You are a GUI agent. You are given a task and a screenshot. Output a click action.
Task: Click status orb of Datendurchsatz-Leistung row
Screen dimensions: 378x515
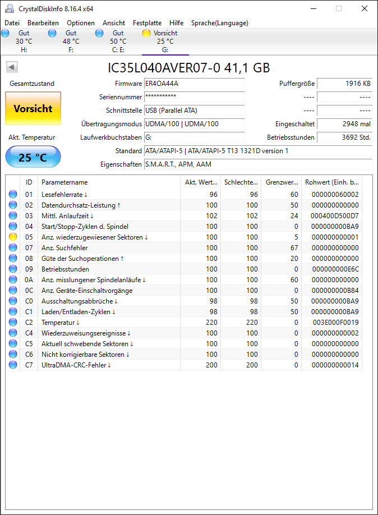pyautogui.click(x=13, y=205)
